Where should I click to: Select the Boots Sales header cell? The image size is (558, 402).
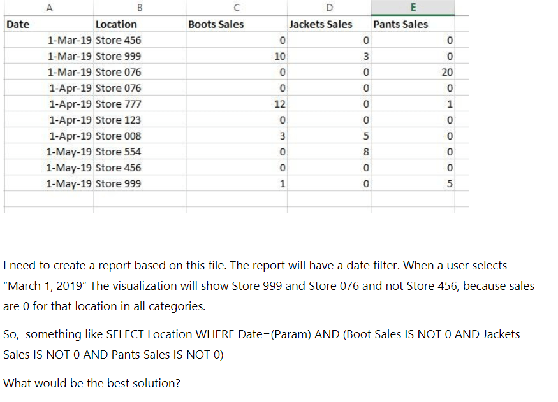(216, 24)
